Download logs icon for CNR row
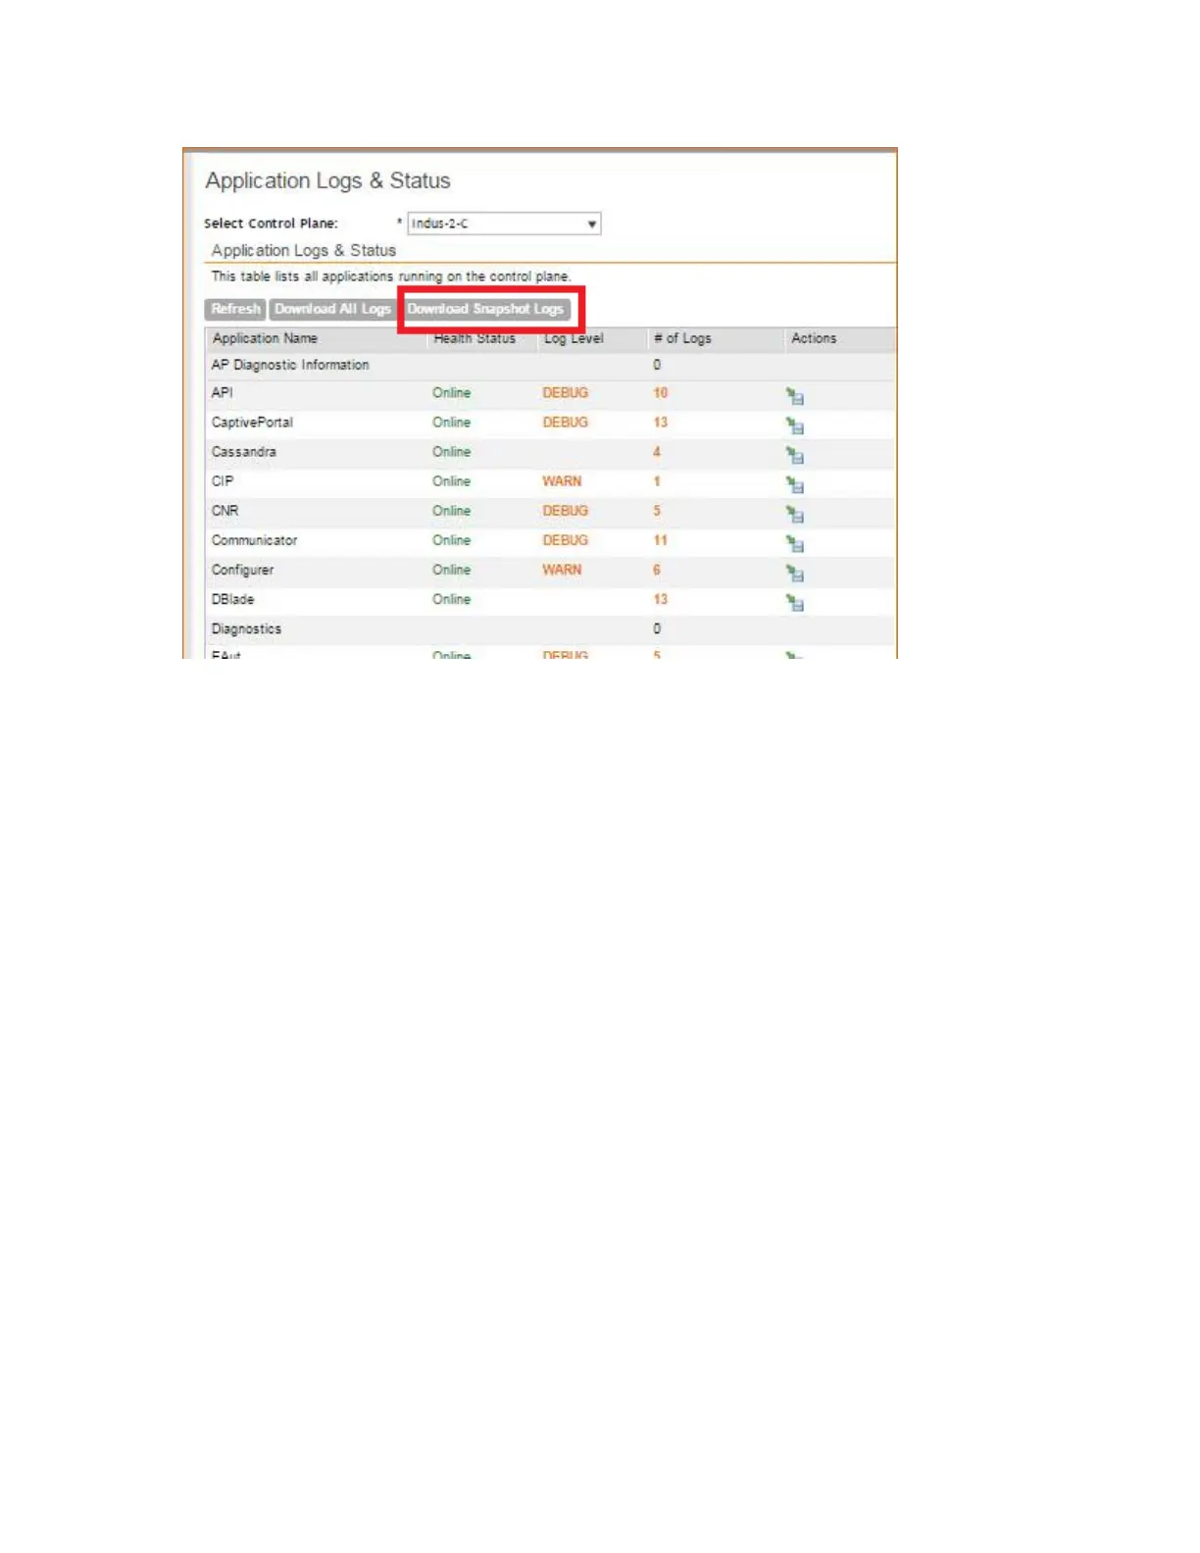1200x1553 pixels. pos(795,514)
